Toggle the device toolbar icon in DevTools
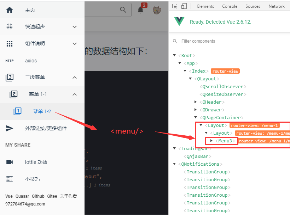The height and width of the screenshot is (215, 290). (184, 6)
